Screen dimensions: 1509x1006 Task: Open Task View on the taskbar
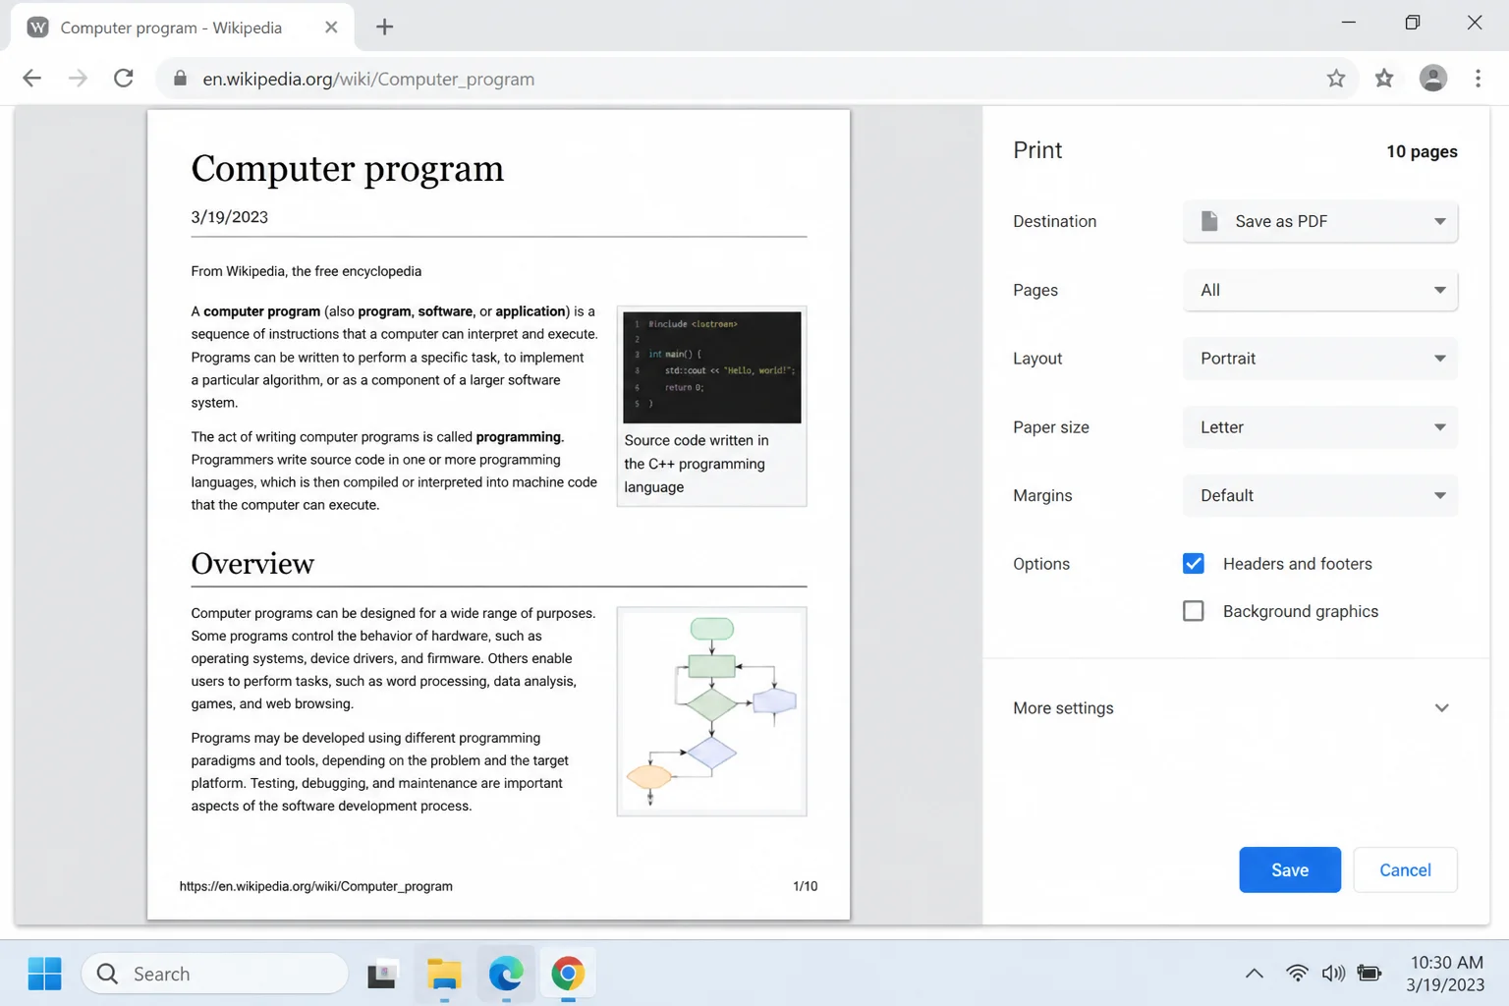(382, 974)
